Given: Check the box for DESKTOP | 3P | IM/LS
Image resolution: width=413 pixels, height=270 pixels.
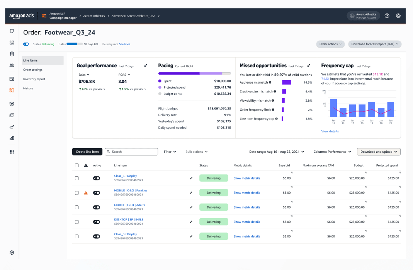Looking at the screenshot, I should click(77, 222).
